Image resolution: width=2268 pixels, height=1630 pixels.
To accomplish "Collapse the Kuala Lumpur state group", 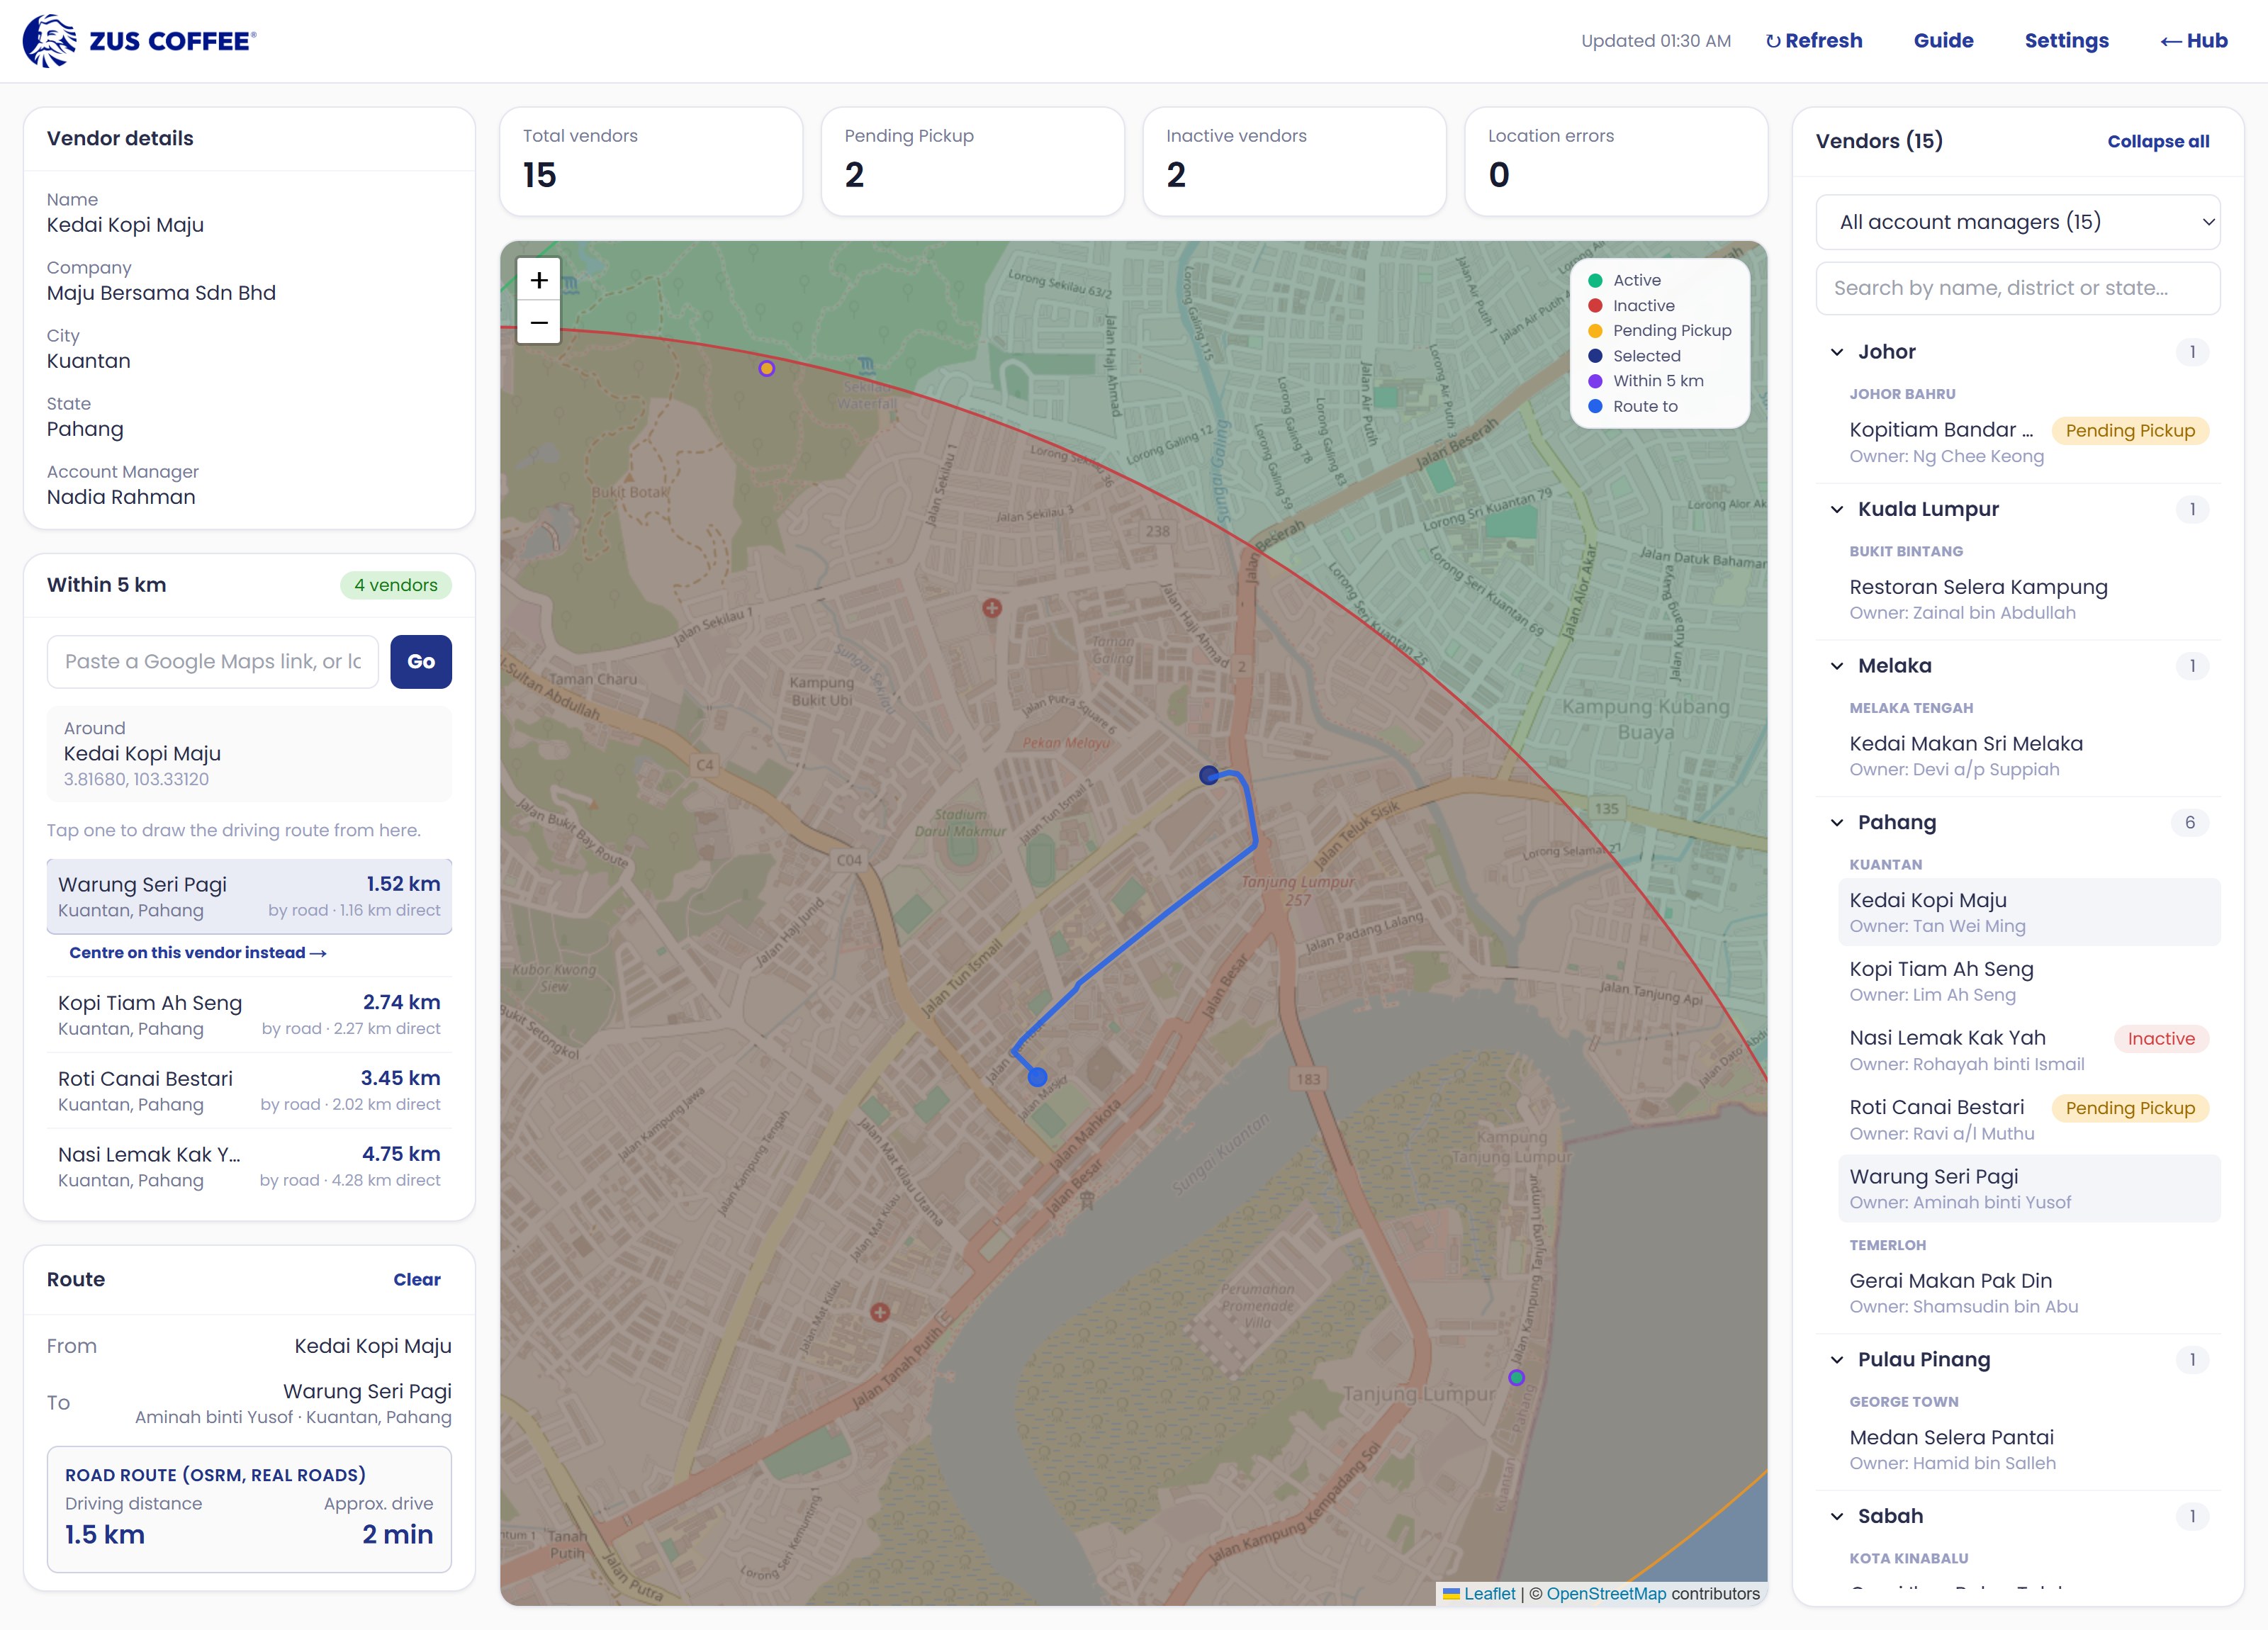I will 2018,509.
